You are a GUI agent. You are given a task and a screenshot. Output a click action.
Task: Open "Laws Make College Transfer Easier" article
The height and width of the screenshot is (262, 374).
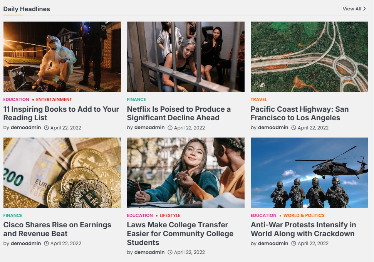click(x=180, y=233)
